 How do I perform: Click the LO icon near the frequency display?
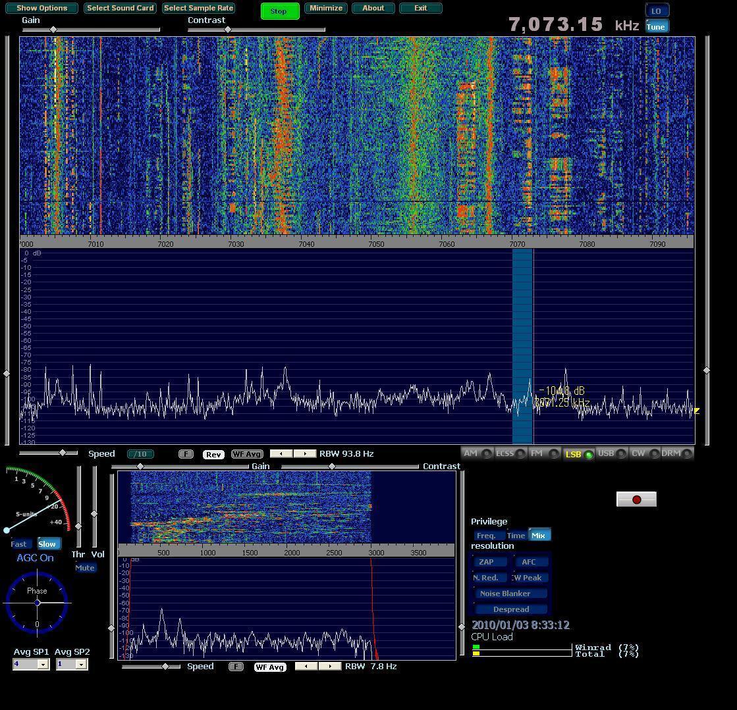pyautogui.click(x=656, y=11)
